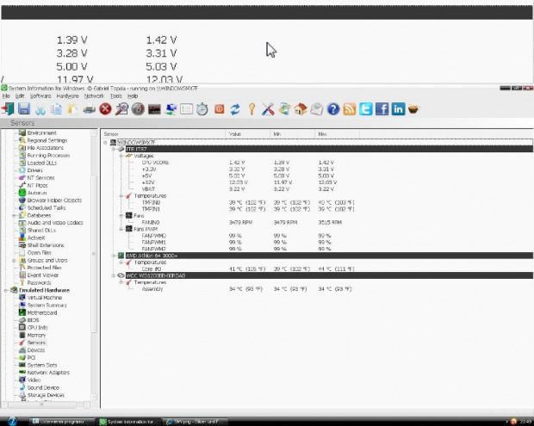
Task: Click the red X stop icon
Action: [106, 109]
